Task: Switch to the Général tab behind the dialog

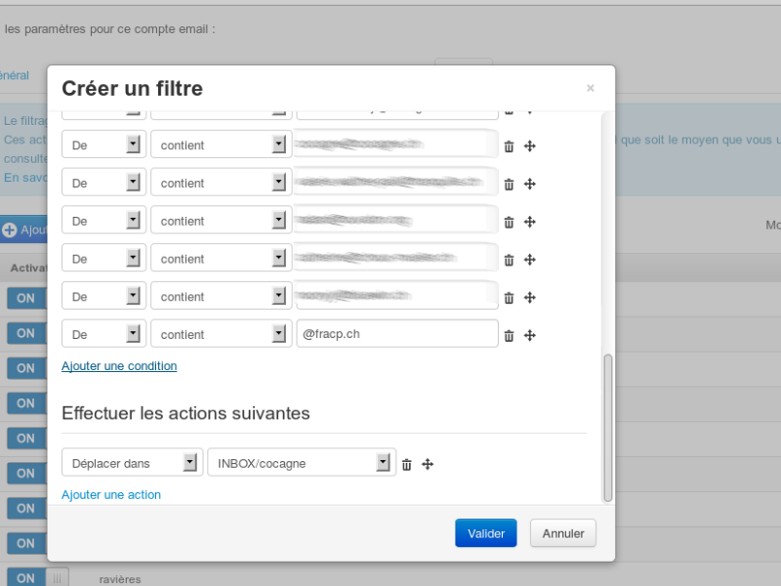Action: pos(15,76)
